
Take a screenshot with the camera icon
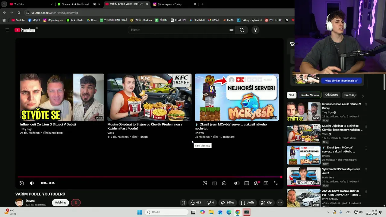point(224,183)
